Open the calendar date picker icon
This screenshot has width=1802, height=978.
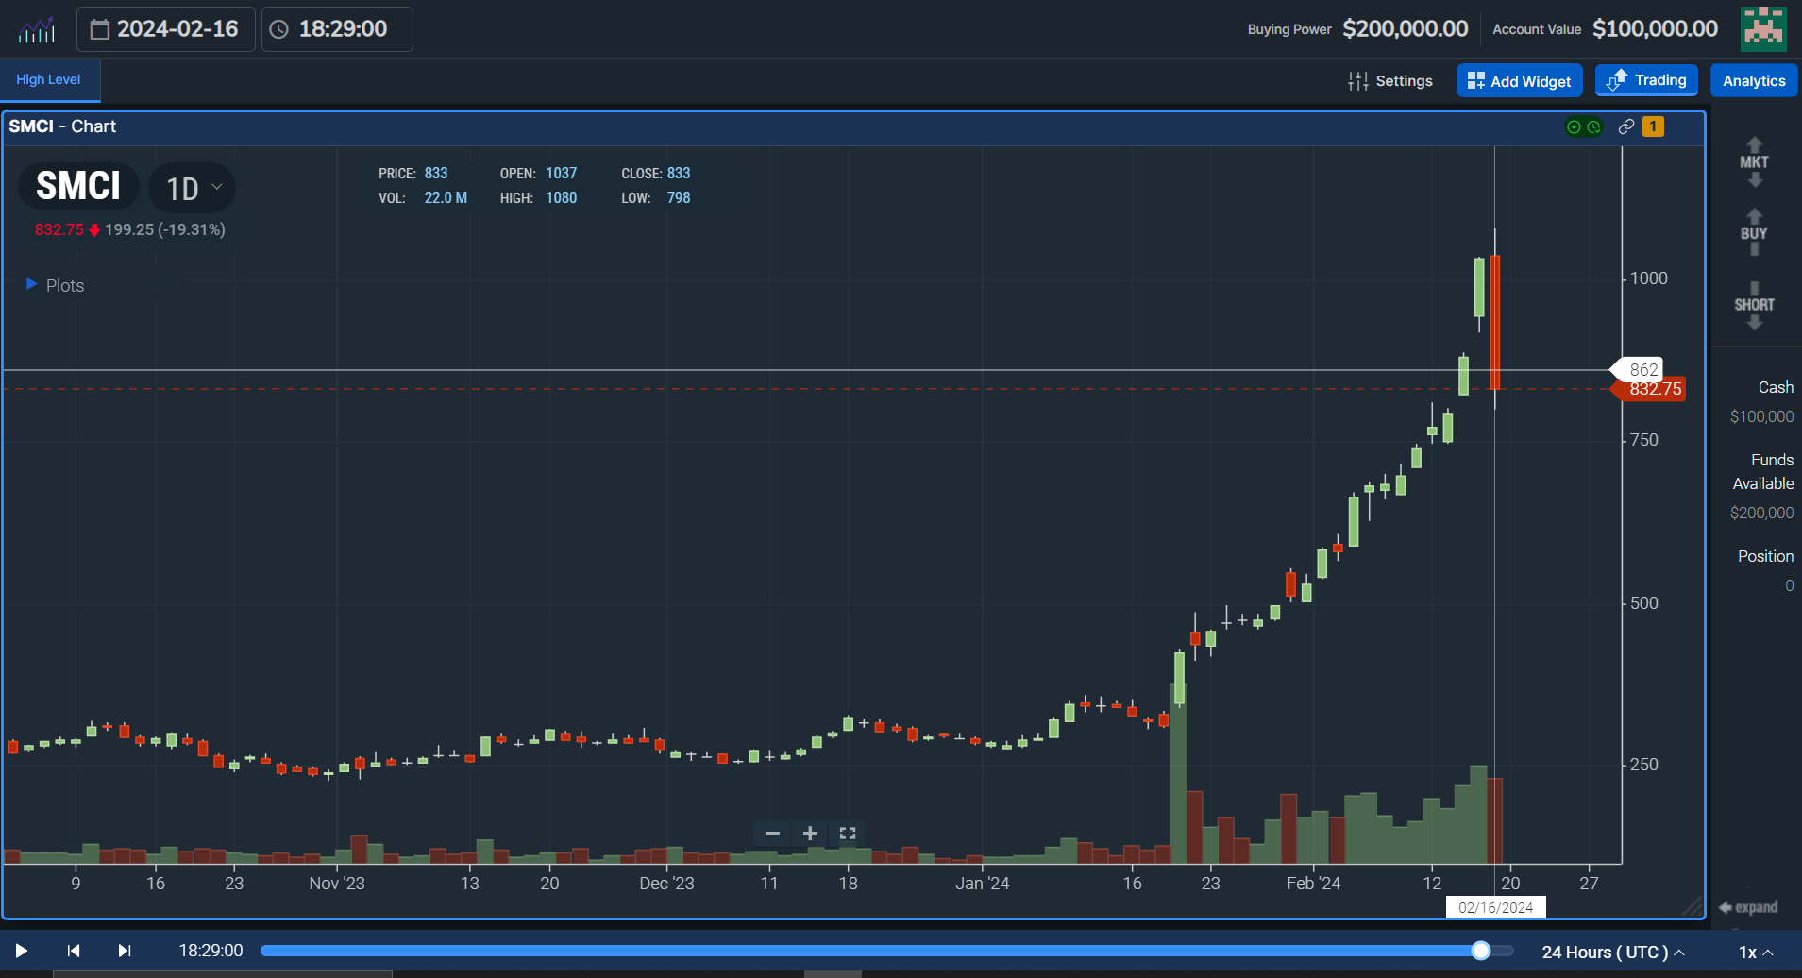coord(101,28)
